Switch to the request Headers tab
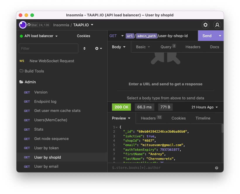This screenshot has width=240, height=194. [193, 47]
